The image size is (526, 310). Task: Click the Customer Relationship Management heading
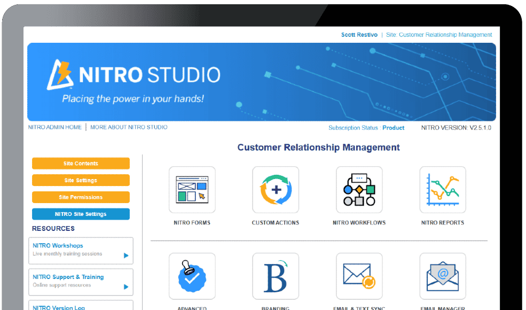tap(318, 148)
